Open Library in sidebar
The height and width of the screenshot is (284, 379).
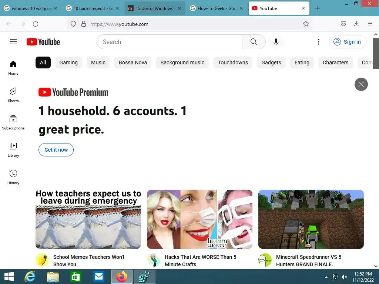point(13,150)
